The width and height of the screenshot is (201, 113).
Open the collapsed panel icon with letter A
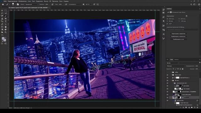click(x=164, y=34)
